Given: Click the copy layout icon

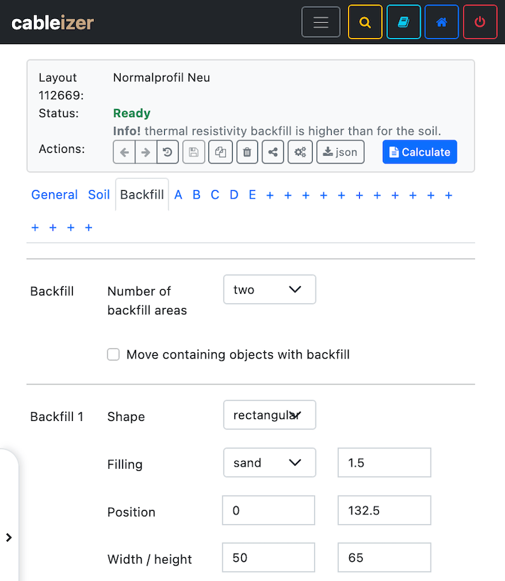Looking at the screenshot, I should [220, 152].
